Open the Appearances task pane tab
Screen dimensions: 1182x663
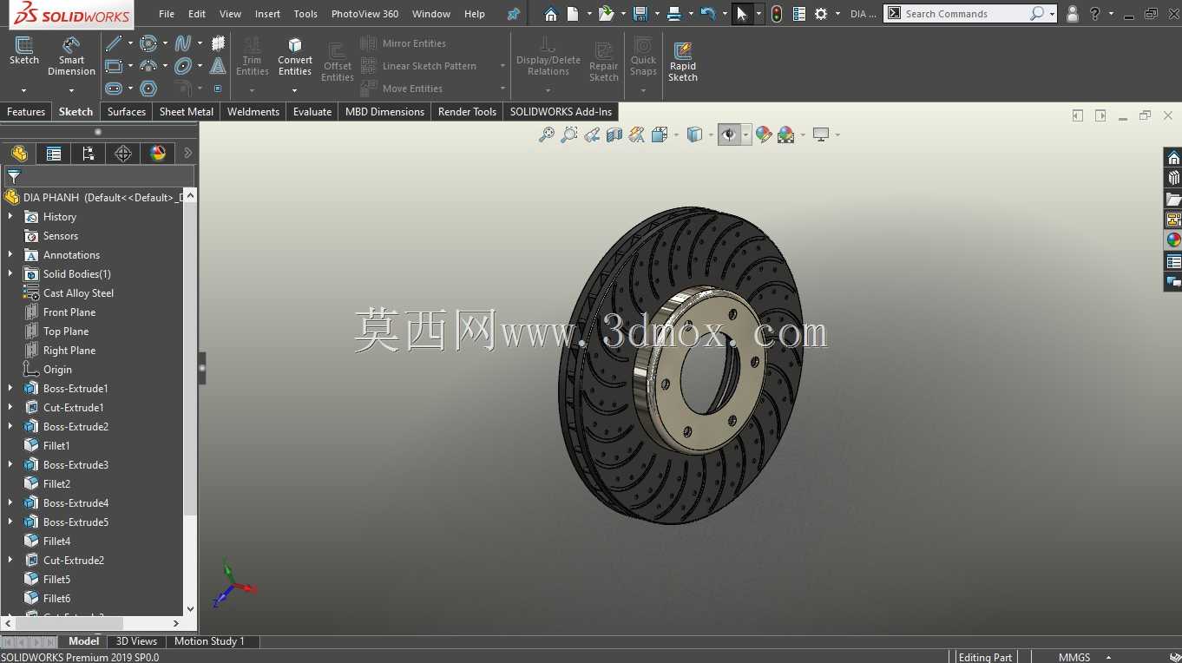(1173, 240)
